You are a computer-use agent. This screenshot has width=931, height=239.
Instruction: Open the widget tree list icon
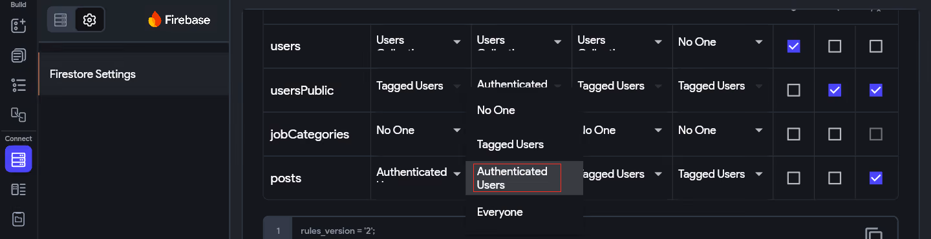(18, 85)
